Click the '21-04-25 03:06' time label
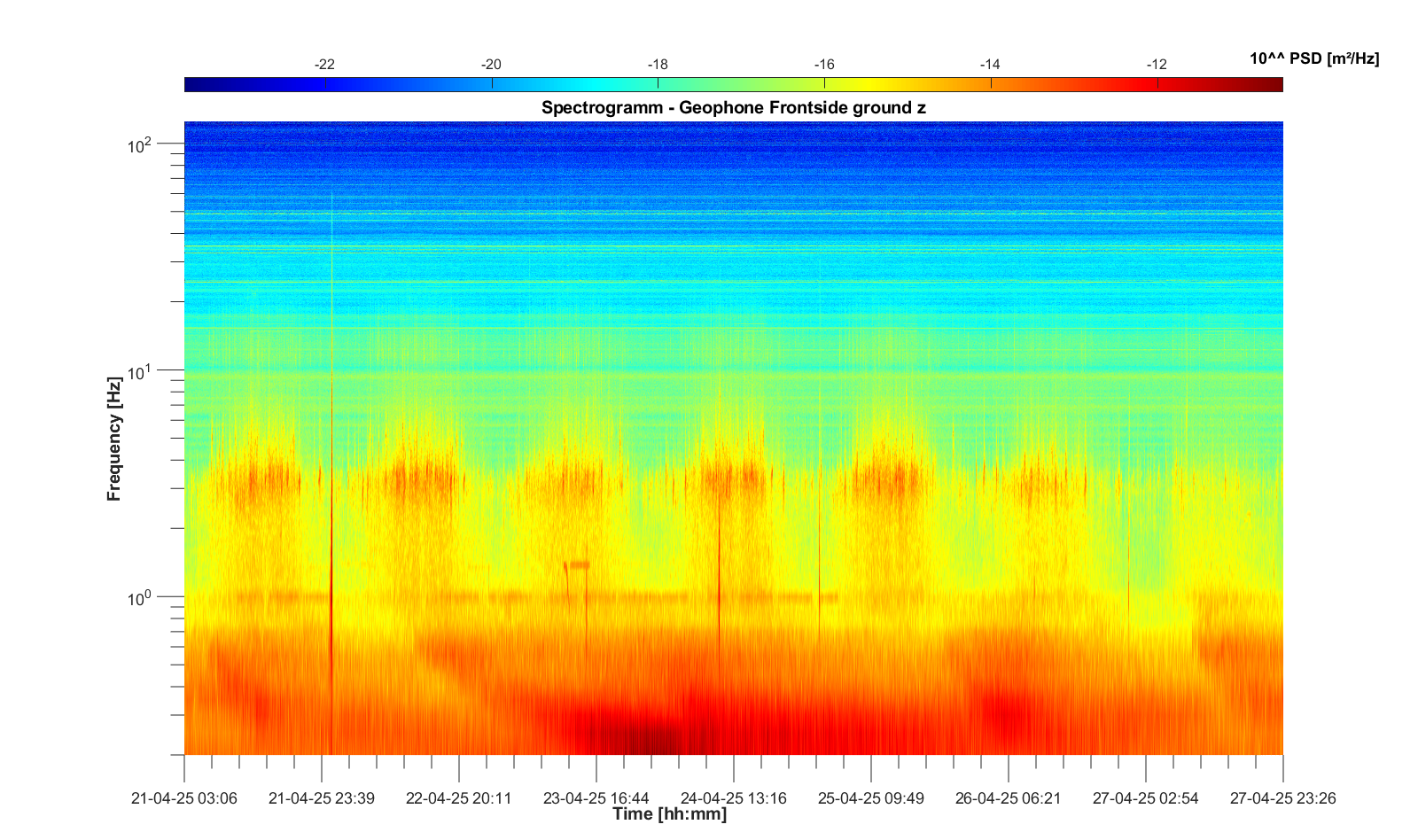Image resolution: width=1418 pixels, height=840 pixels. 184,798
